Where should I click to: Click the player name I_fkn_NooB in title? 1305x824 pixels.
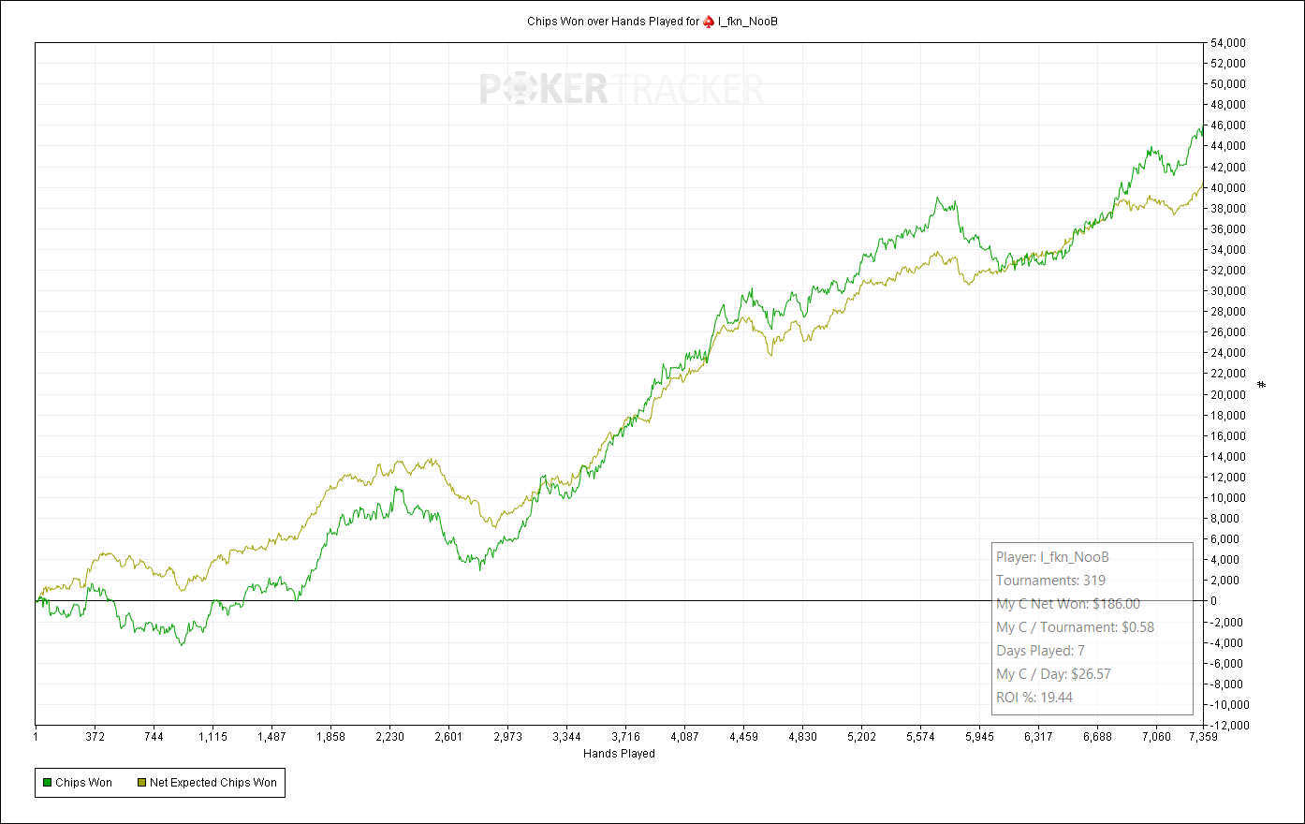748,22
